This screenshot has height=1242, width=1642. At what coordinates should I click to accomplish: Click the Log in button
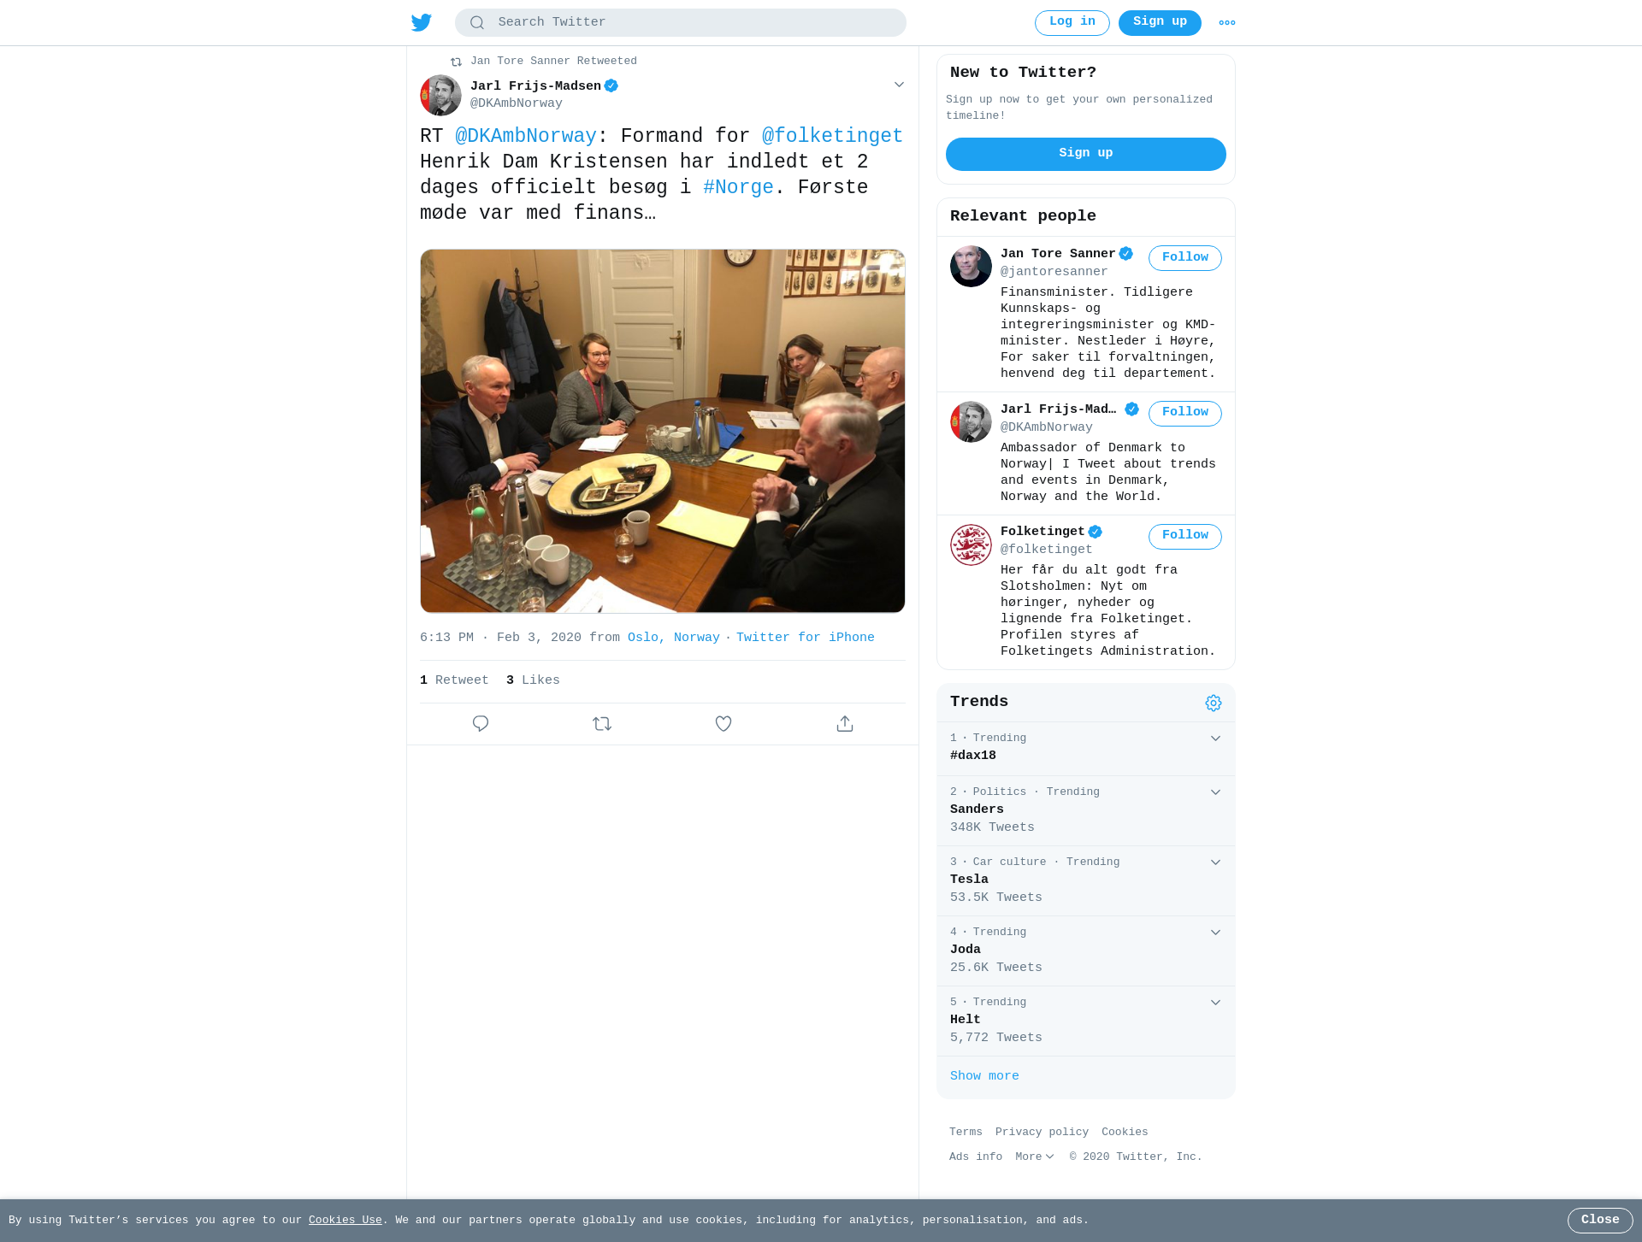pos(1072,23)
